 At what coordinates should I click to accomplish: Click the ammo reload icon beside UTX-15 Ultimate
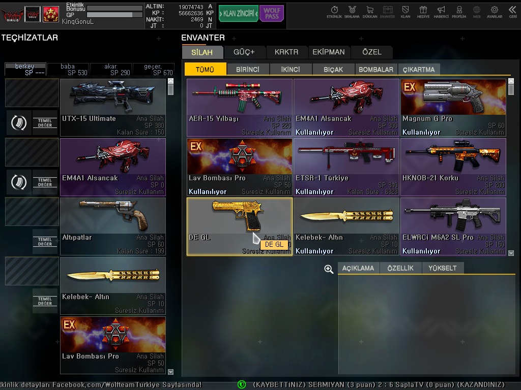pos(19,123)
